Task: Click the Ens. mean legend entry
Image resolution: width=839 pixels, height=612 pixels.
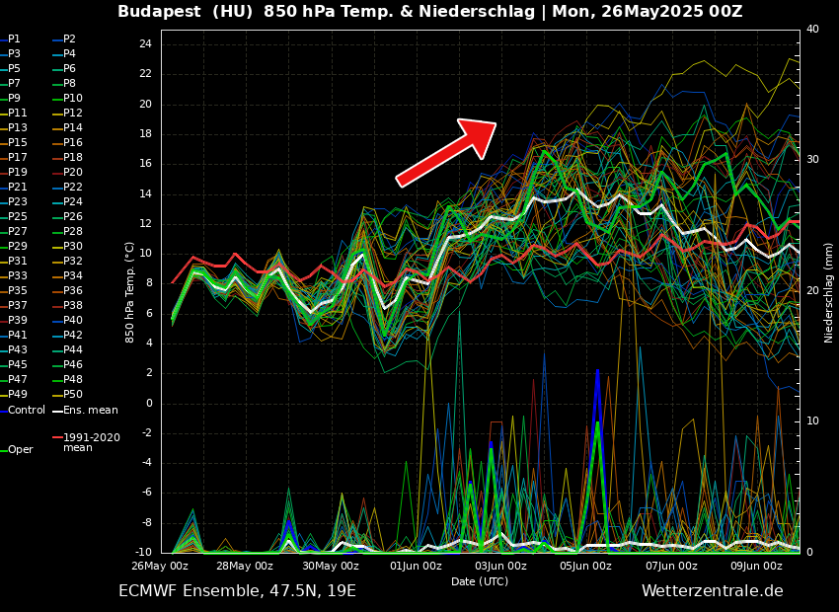Action: [x=90, y=410]
